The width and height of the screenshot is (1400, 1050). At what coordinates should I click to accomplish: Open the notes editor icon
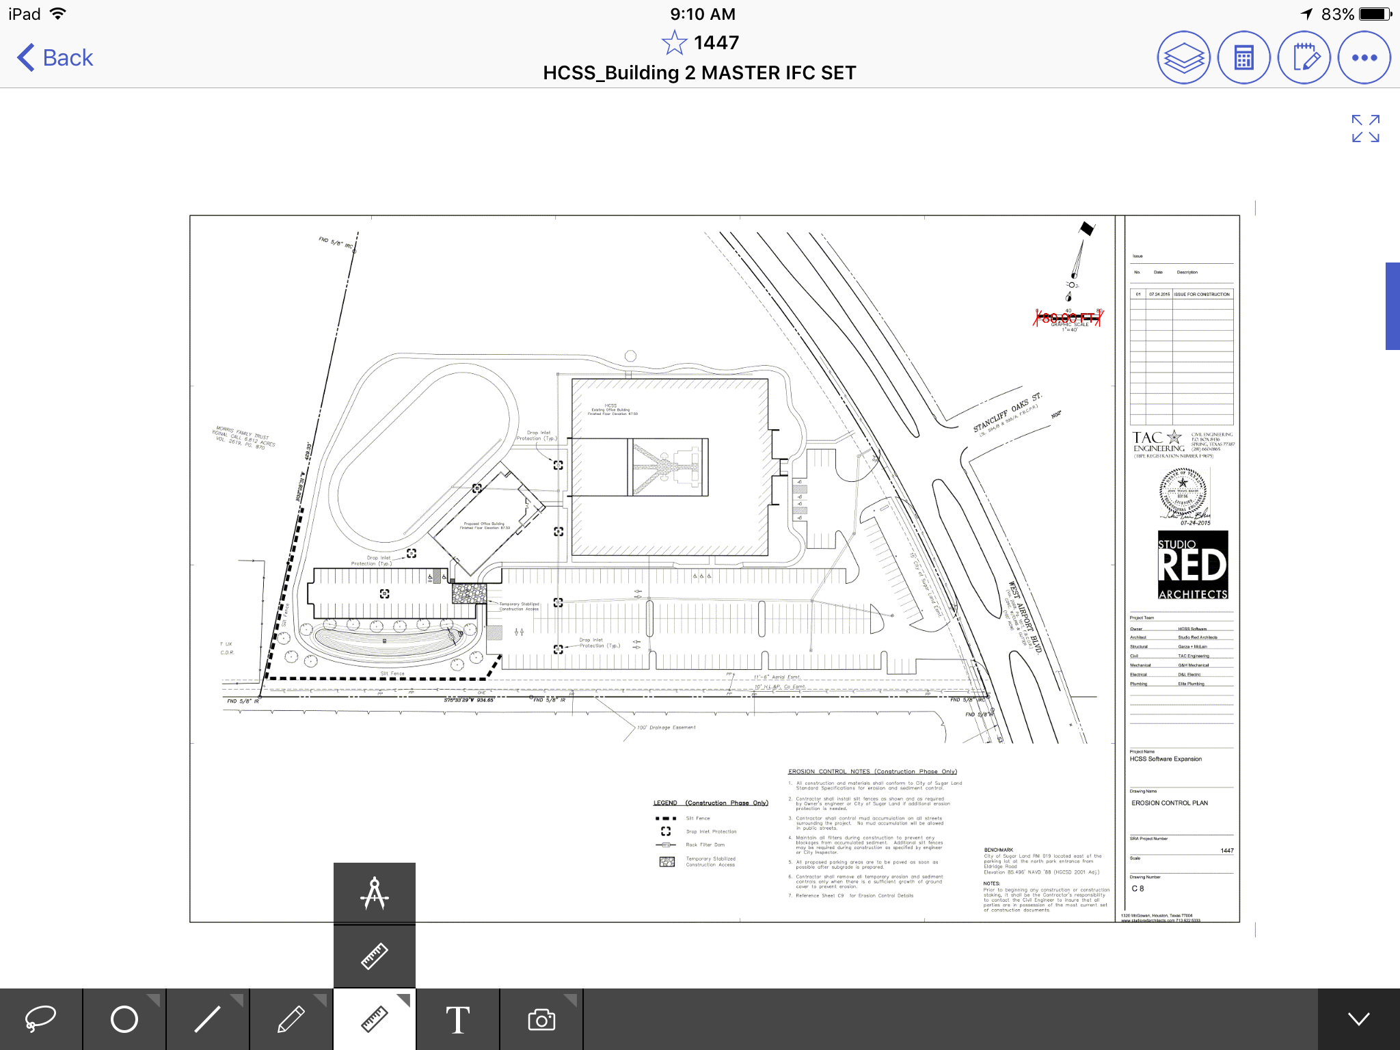point(1304,58)
